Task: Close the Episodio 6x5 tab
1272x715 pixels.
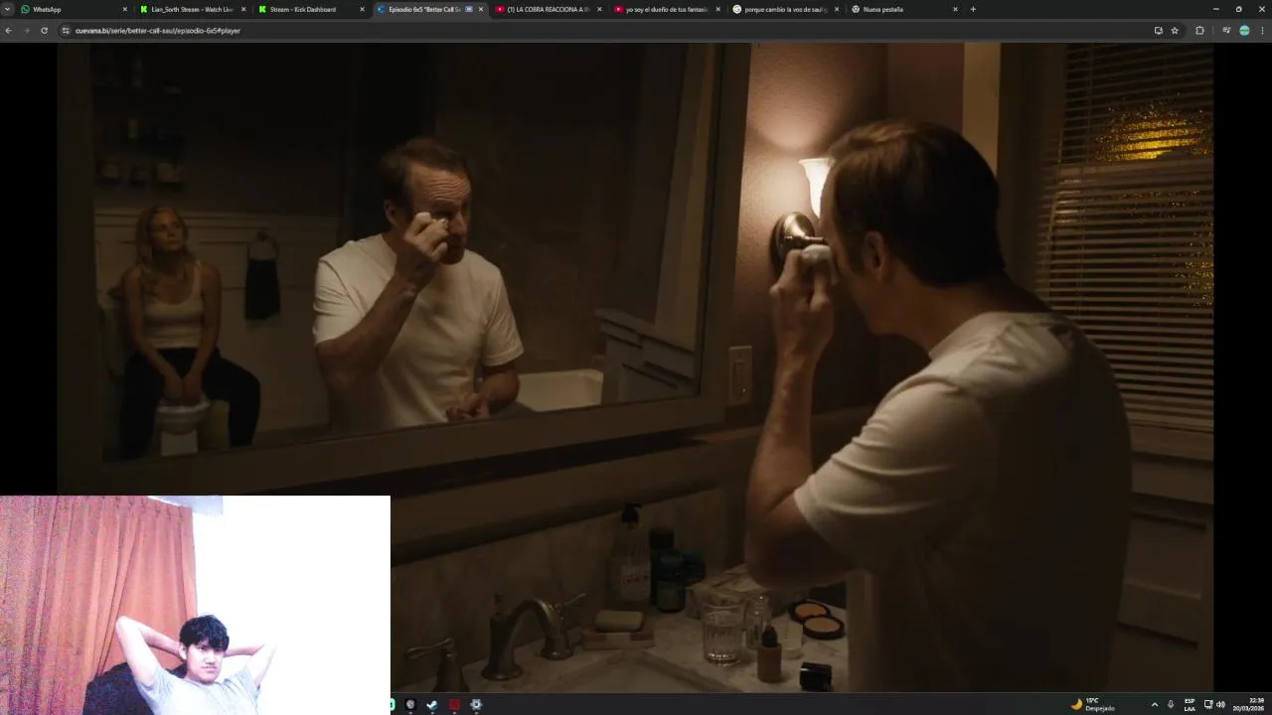Action: click(x=481, y=9)
